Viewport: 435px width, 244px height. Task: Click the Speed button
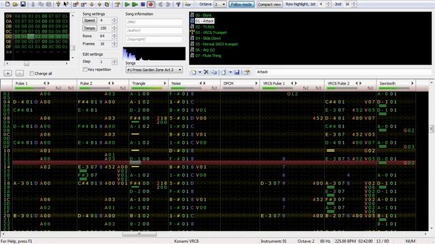click(x=89, y=20)
